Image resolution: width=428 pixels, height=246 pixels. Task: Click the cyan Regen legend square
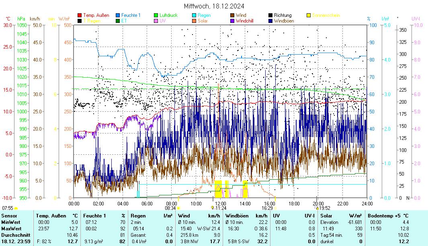tap(194, 15)
